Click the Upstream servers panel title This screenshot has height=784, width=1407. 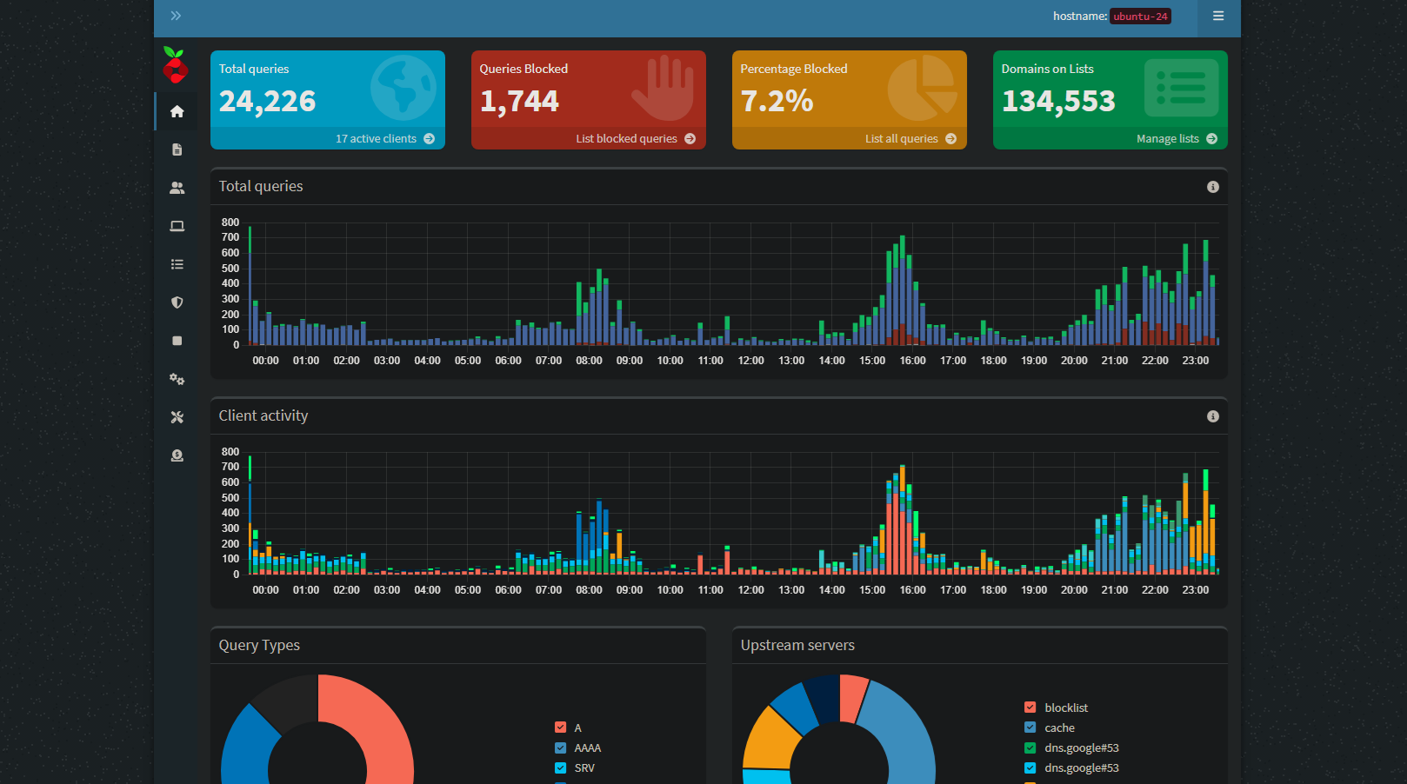tap(797, 645)
